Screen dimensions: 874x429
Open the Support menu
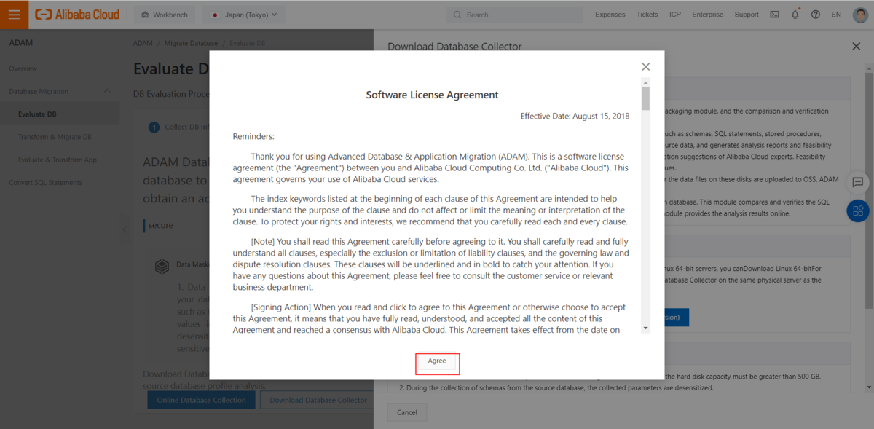coord(747,15)
